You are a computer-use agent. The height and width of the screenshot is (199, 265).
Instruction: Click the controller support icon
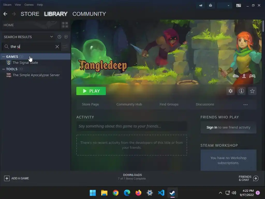click(252, 76)
